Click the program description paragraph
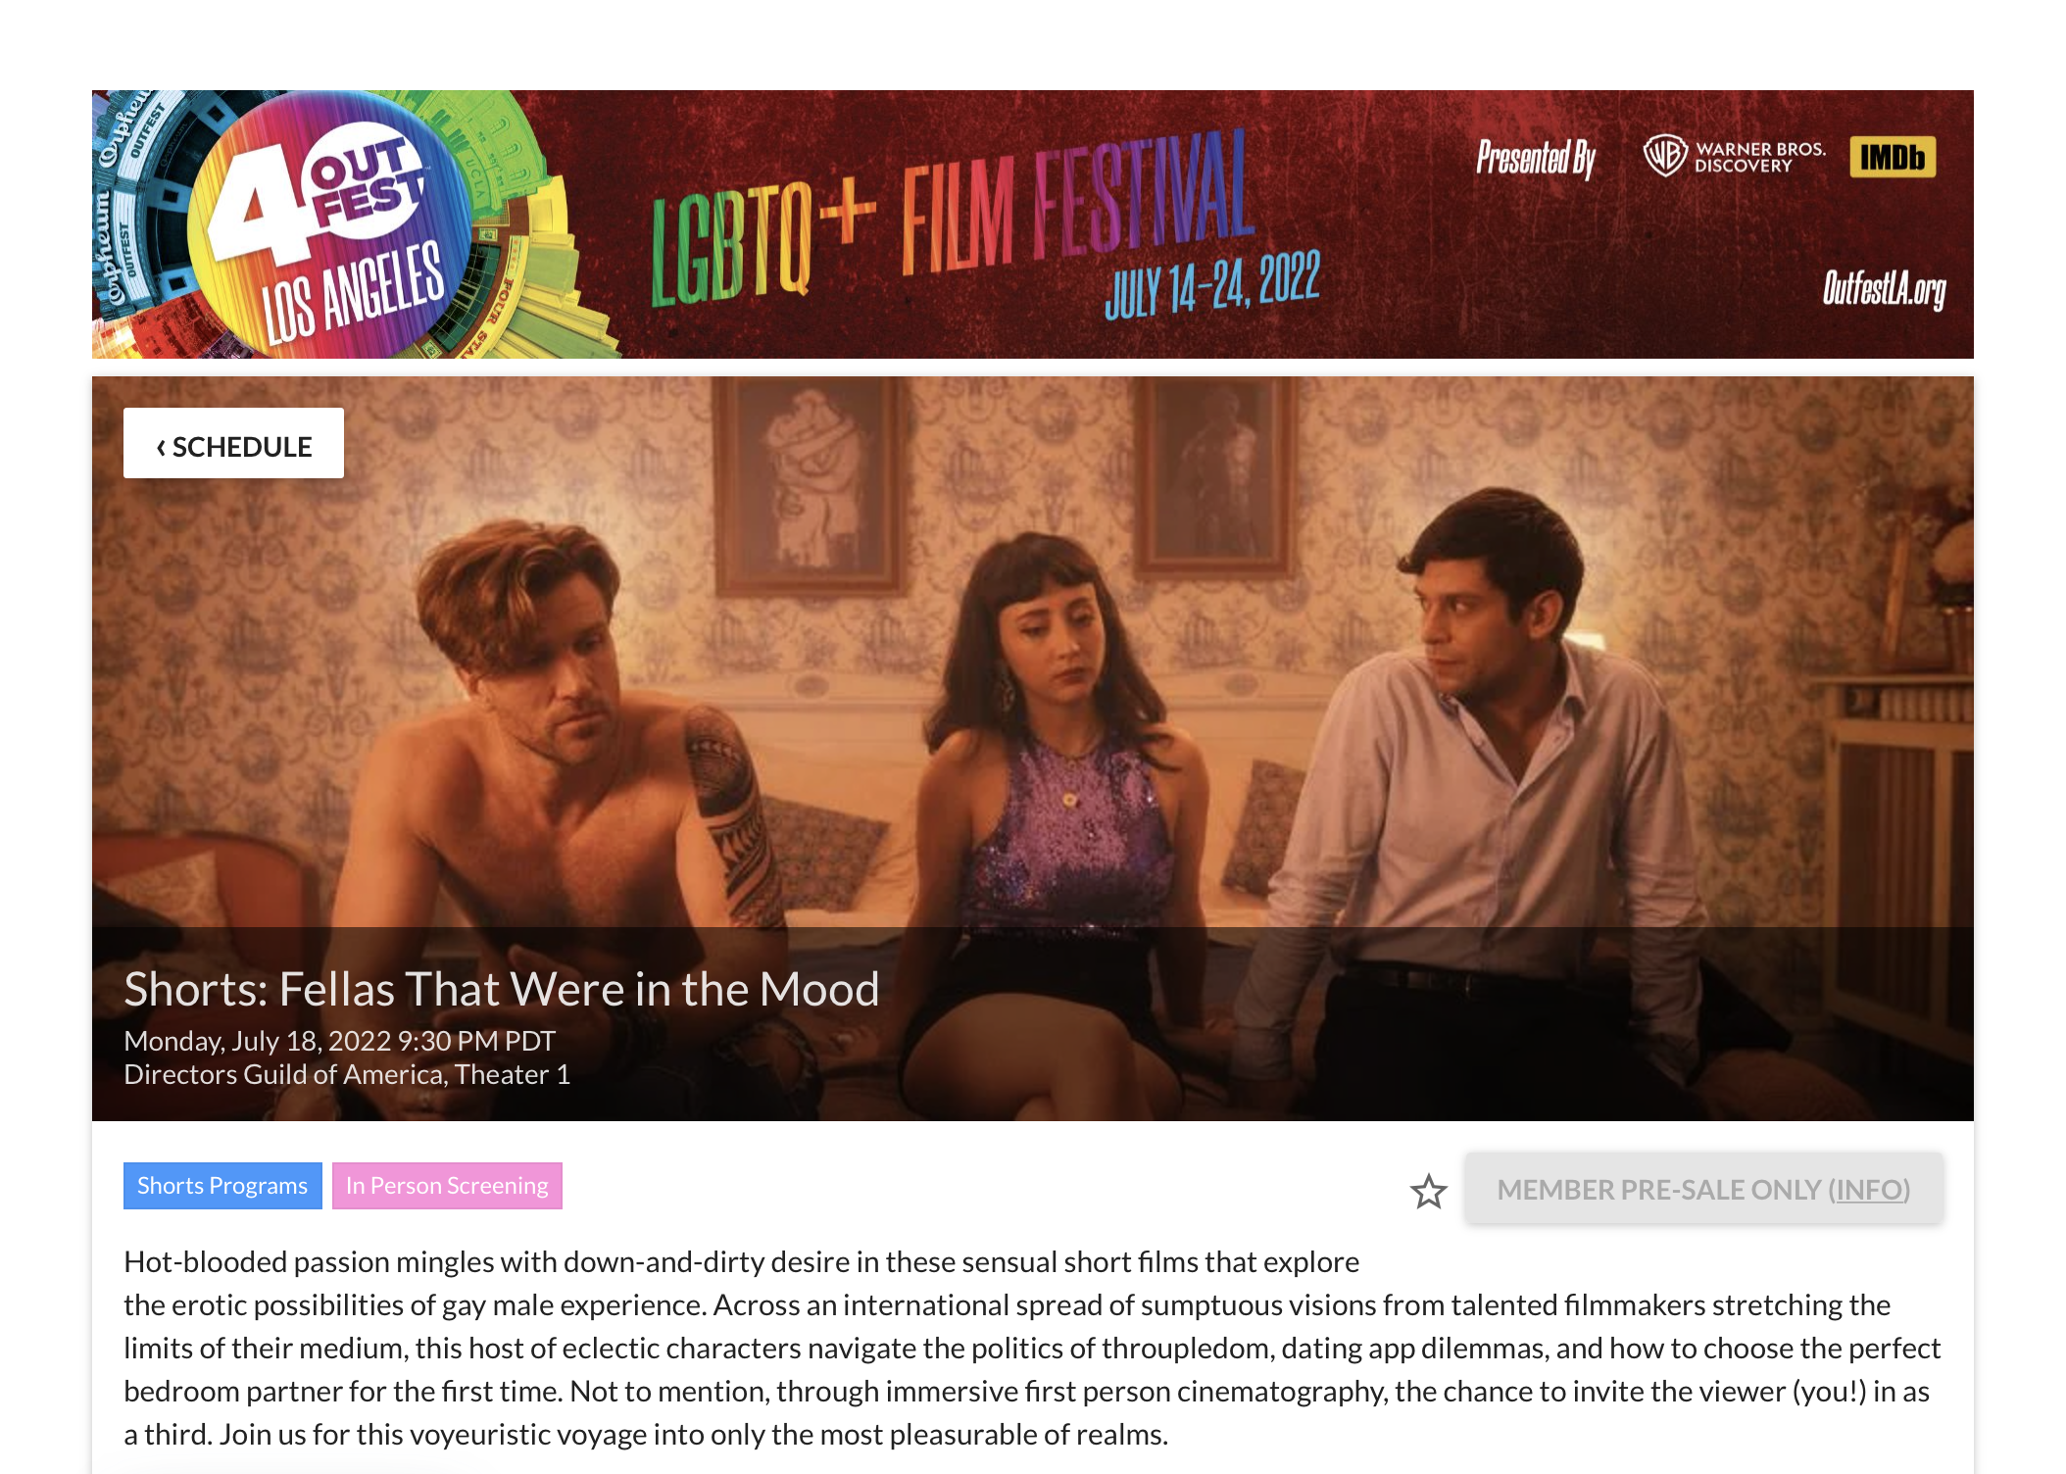 pyautogui.click(x=1032, y=1348)
